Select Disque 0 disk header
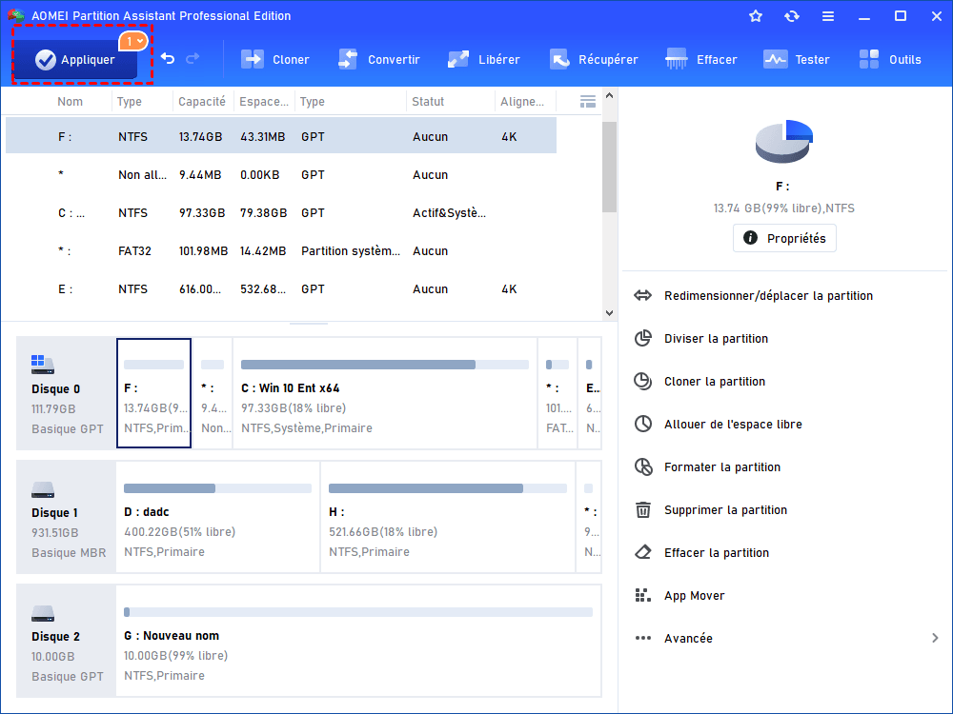The height and width of the screenshot is (714, 953). 67,393
